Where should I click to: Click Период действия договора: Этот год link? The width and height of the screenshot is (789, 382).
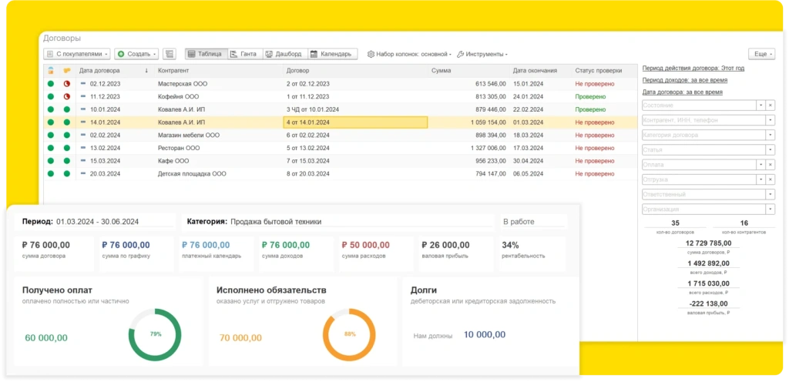coord(693,68)
